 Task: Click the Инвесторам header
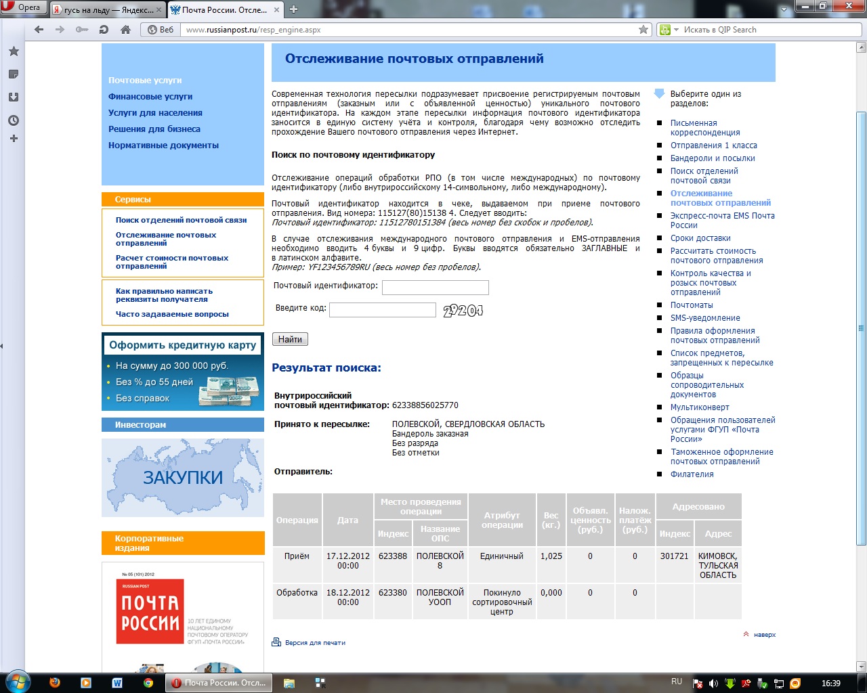click(x=183, y=424)
